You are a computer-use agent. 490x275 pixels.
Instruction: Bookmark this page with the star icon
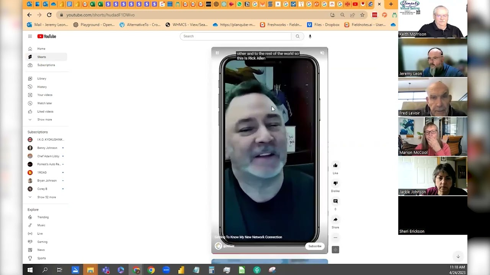pyautogui.click(x=362, y=15)
